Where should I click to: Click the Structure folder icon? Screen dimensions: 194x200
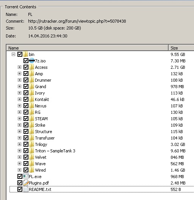31,131
